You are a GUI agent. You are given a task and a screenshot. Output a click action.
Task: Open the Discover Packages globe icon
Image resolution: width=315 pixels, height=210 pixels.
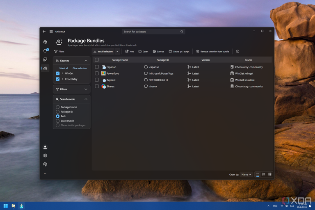45,42
